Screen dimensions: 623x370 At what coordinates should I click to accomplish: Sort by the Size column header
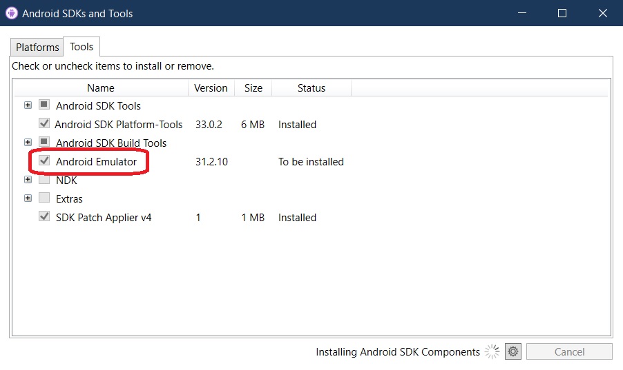tap(253, 88)
